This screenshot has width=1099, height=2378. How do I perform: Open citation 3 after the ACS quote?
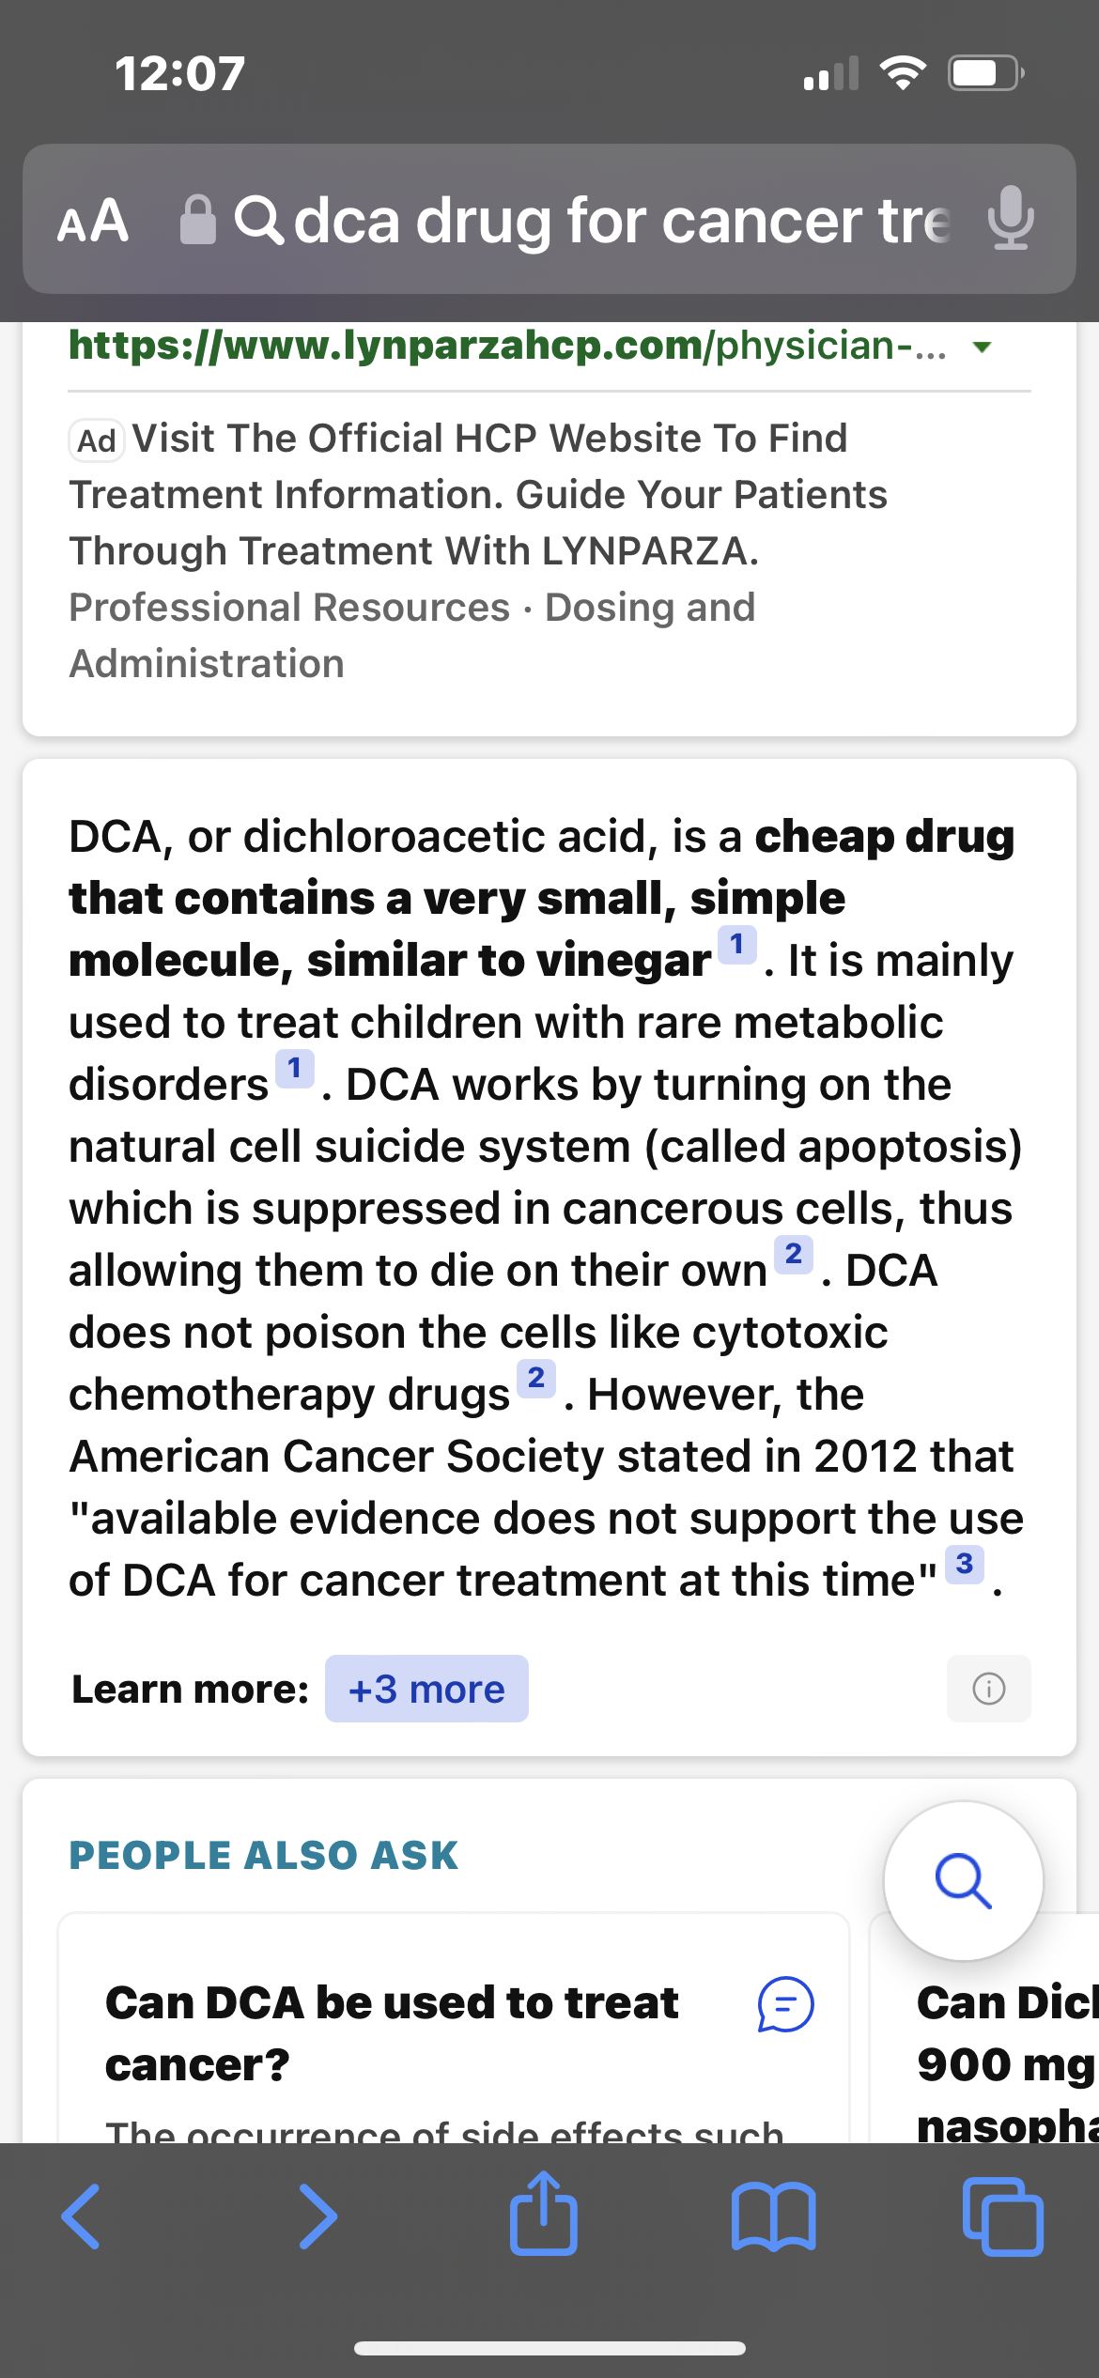click(x=964, y=1564)
